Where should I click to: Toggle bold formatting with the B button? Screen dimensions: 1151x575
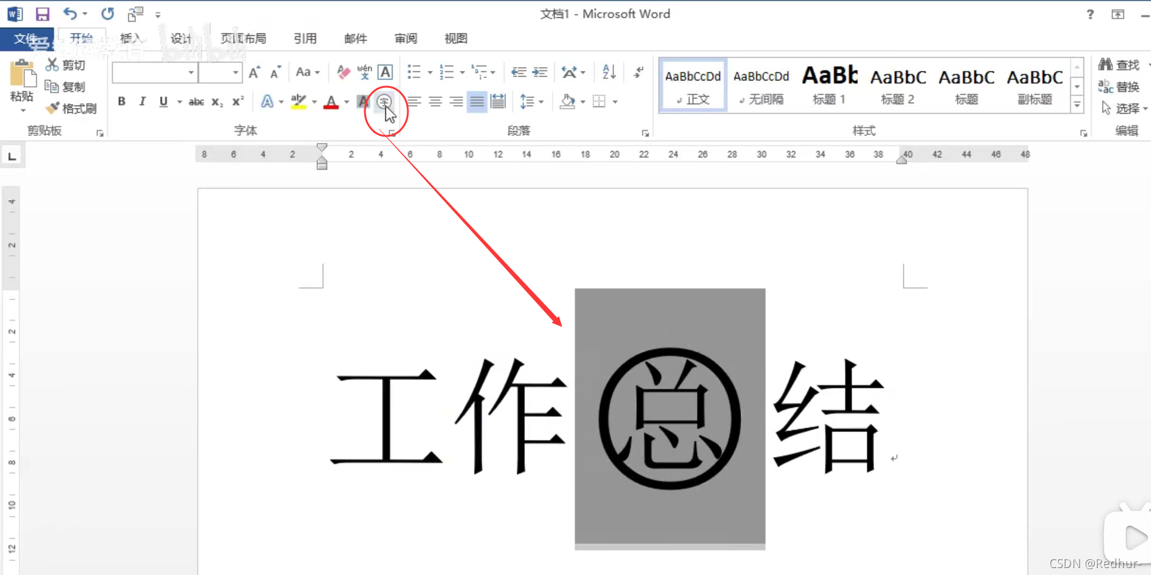tap(121, 101)
